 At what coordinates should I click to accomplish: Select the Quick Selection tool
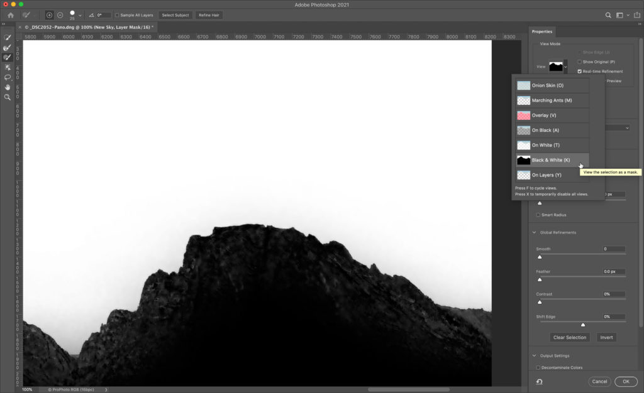click(x=8, y=38)
